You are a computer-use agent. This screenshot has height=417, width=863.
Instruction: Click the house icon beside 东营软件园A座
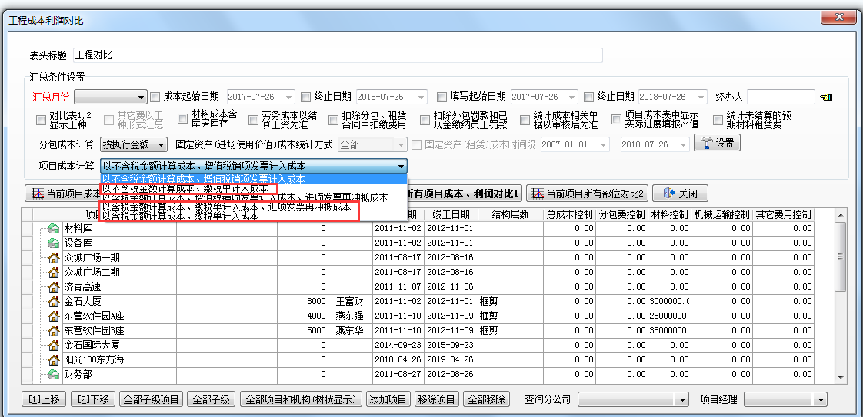coord(54,316)
